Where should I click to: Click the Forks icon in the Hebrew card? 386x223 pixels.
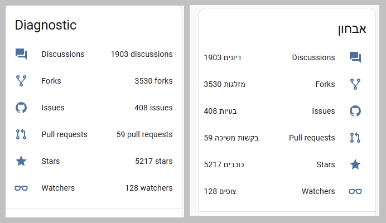(355, 84)
